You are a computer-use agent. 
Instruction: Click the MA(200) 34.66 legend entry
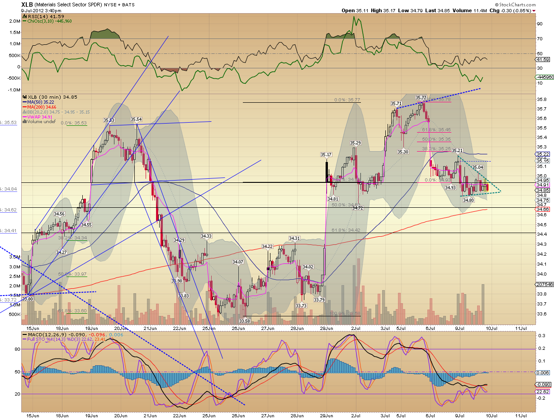pyautogui.click(x=39, y=107)
